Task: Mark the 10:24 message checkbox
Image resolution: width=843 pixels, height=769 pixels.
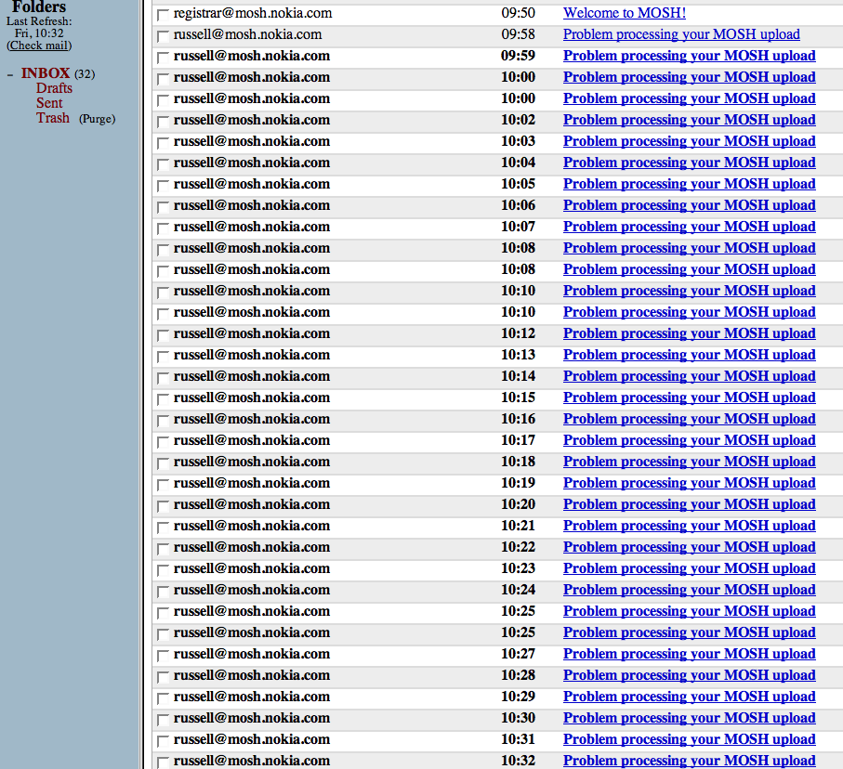Action: 163,592
